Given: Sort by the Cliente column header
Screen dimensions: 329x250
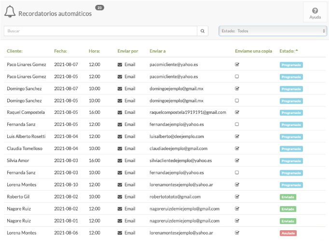Looking at the screenshot, I should click(x=14, y=51).
